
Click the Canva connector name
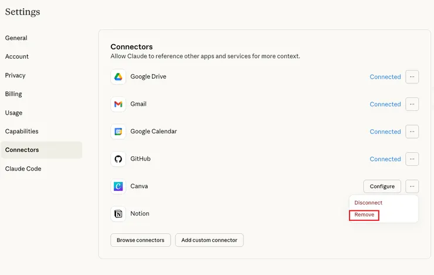click(139, 186)
